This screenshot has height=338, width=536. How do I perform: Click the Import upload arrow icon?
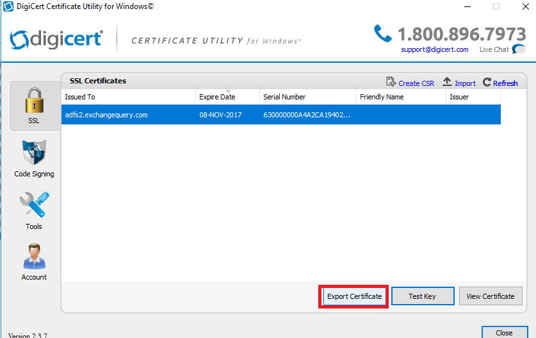point(447,82)
